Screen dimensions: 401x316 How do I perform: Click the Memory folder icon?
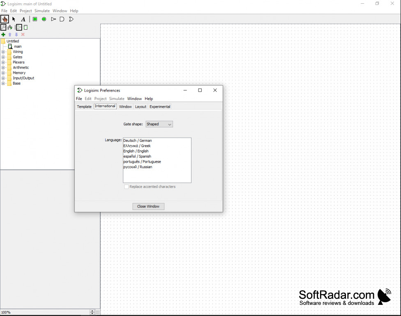[x=9, y=73]
